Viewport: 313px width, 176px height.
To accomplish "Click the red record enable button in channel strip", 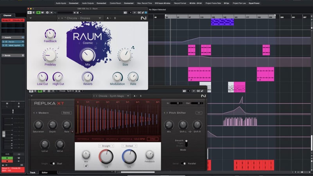I will coord(7,161).
